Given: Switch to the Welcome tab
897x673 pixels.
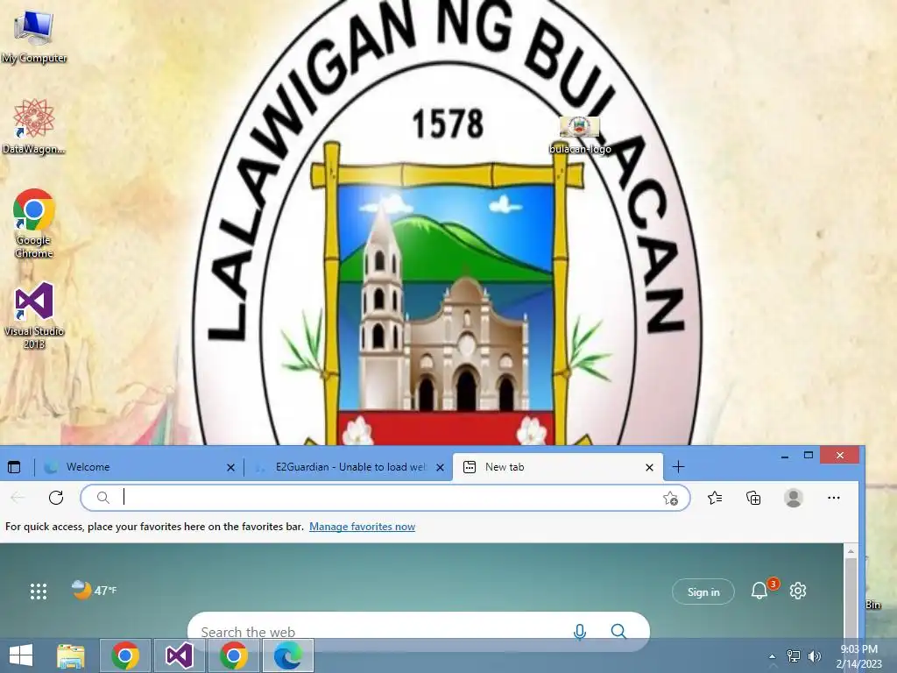Looking at the screenshot, I should [138, 467].
